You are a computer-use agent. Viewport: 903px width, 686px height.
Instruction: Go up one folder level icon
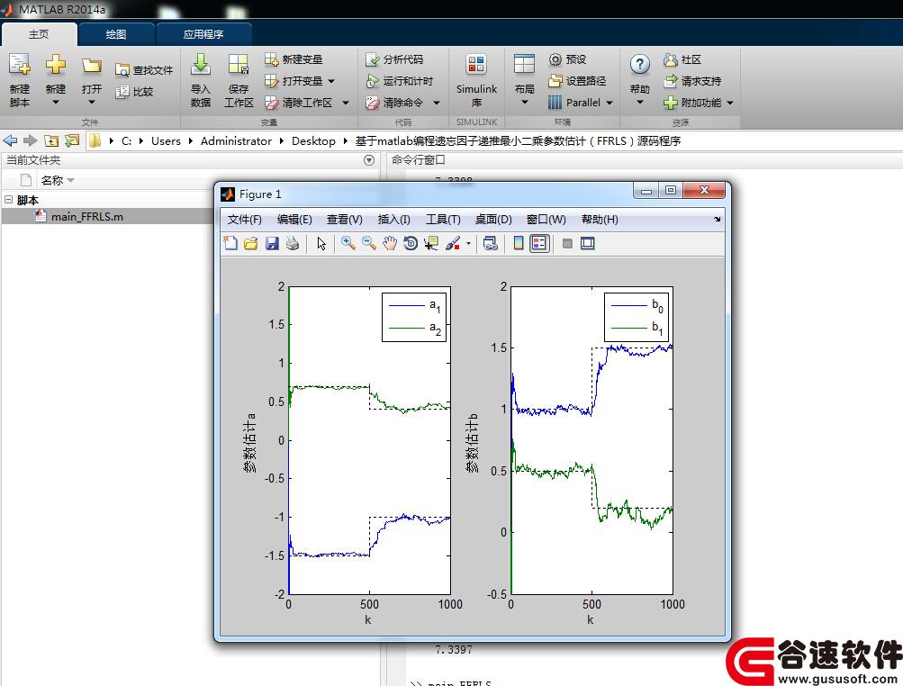51,140
